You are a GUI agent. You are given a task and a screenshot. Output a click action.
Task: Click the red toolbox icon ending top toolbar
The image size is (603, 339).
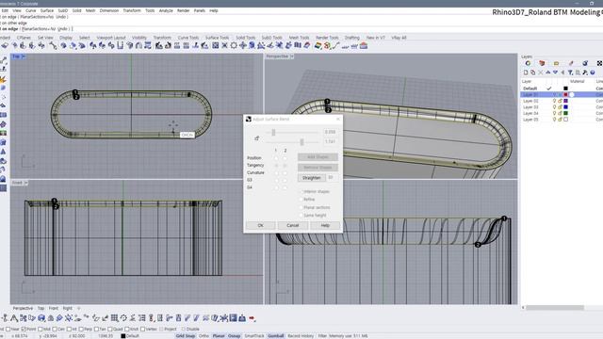[364, 46]
